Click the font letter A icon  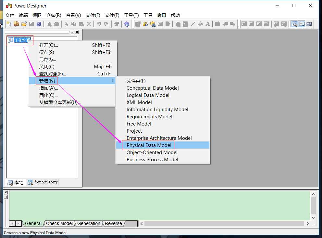(208, 24)
